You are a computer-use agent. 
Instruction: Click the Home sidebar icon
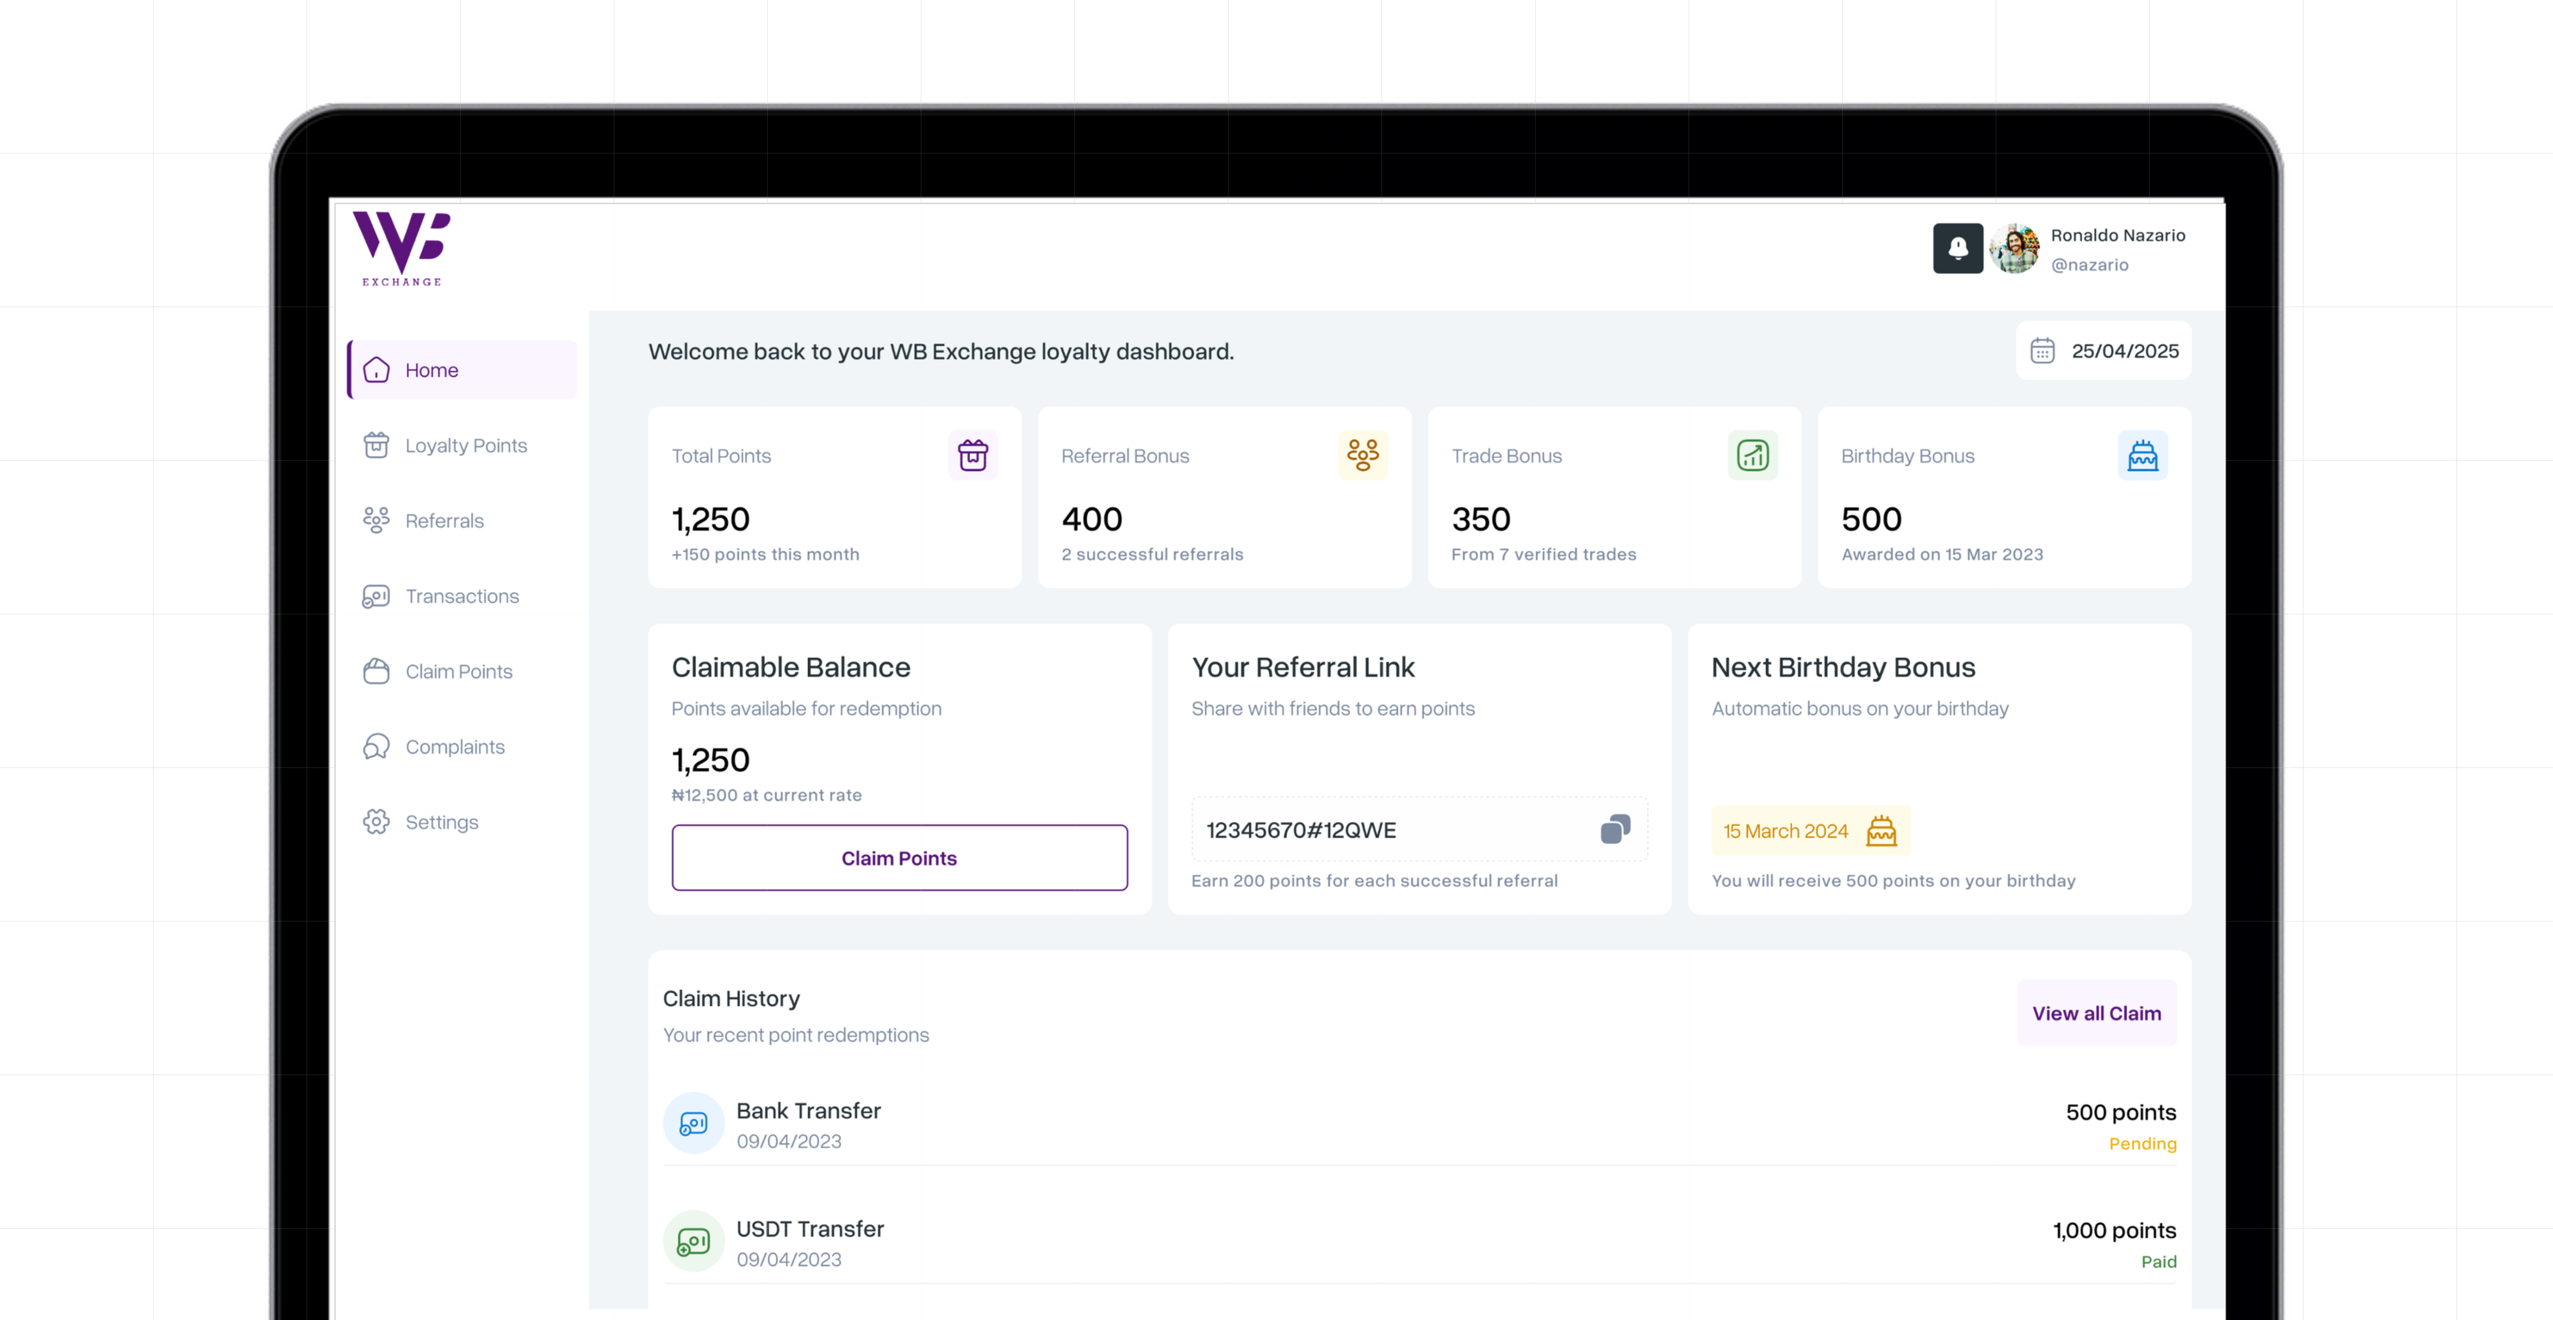[377, 371]
